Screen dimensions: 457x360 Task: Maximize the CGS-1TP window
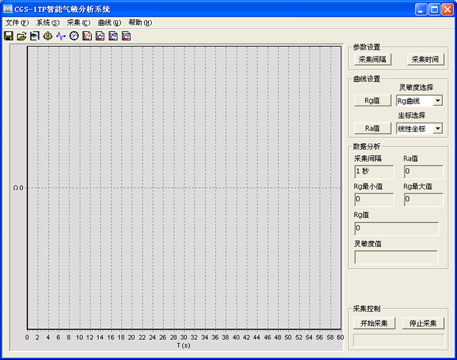coord(434,9)
